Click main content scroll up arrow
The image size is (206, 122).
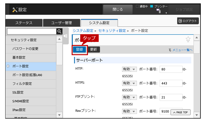pyautogui.click(x=196, y=38)
